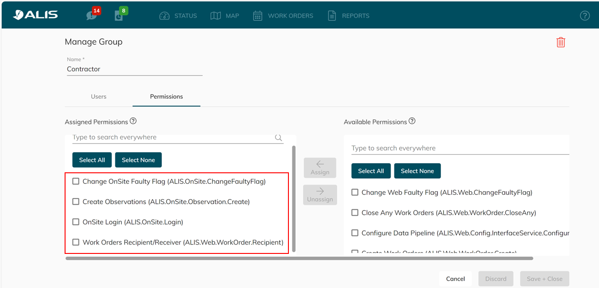
Task: Click the horizontal scrollbar below permissions lists
Action: (299, 259)
